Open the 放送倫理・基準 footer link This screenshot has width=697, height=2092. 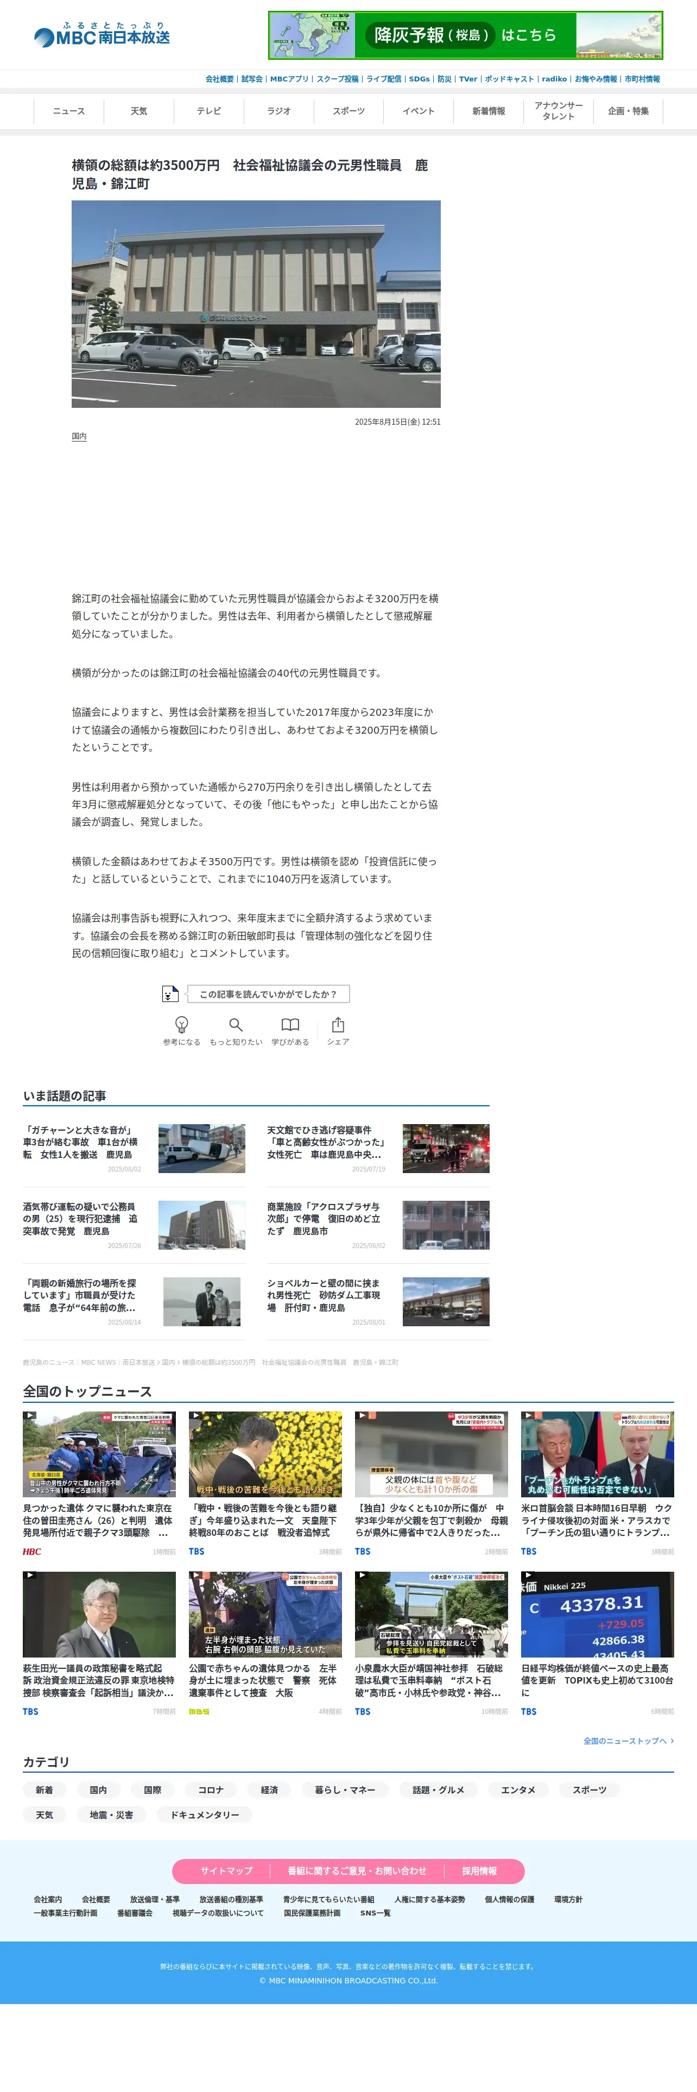[x=155, y=1899]
